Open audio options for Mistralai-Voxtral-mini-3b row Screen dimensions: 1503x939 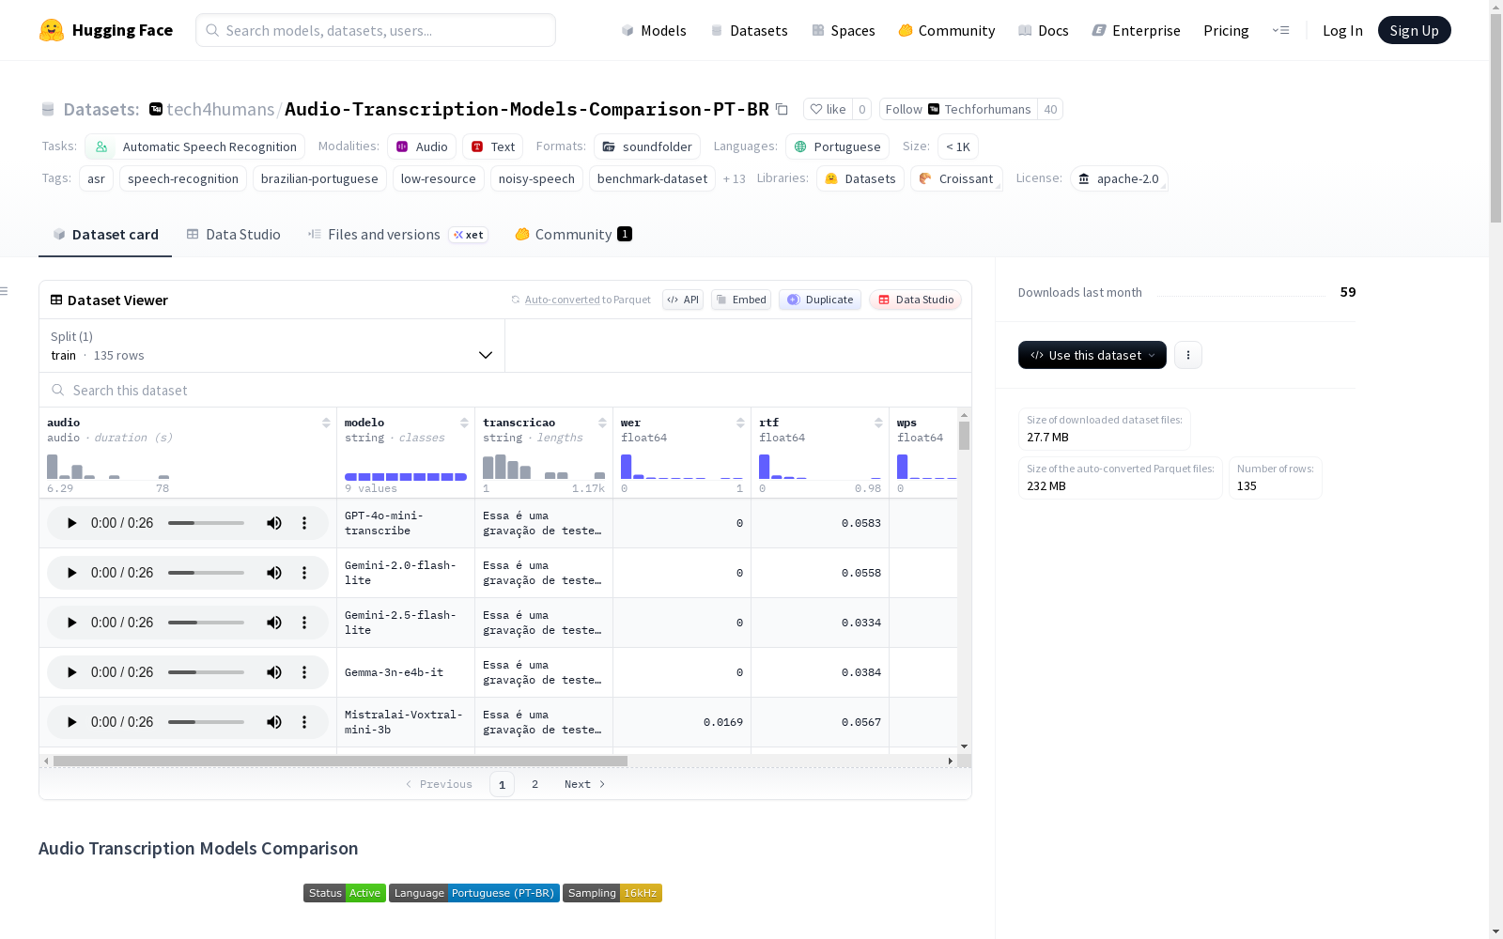[x=304, y=722]
